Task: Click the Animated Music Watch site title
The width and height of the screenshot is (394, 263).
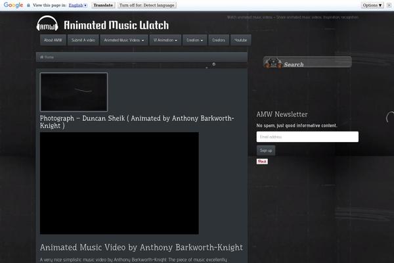Action: coord(116,25)
